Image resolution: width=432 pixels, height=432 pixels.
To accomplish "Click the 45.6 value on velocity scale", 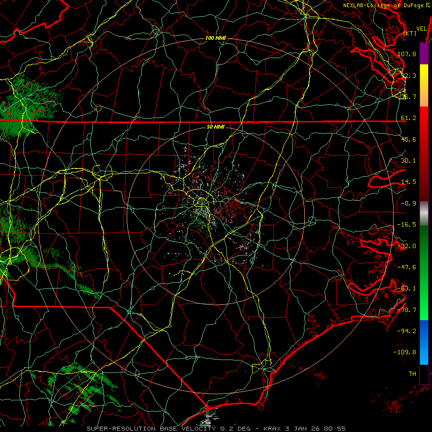I will 408,139.
